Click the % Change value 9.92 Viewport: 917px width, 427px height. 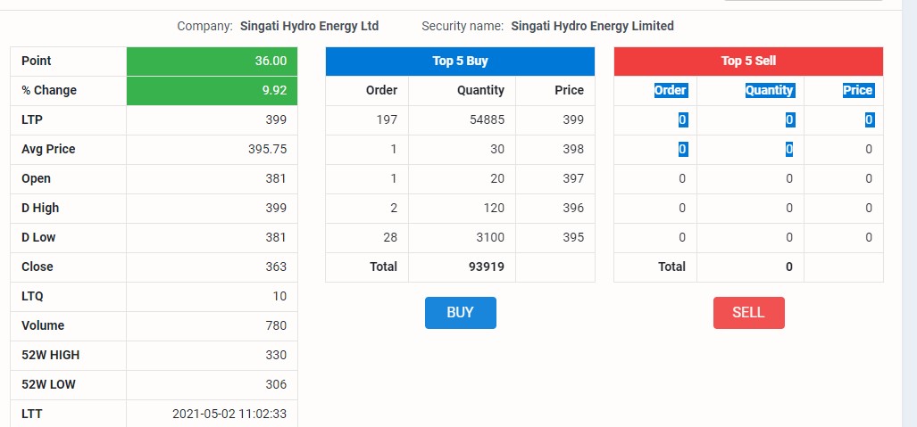point(275,91)
